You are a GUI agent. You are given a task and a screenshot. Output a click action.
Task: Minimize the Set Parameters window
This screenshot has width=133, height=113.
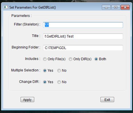tap(106, 7)
